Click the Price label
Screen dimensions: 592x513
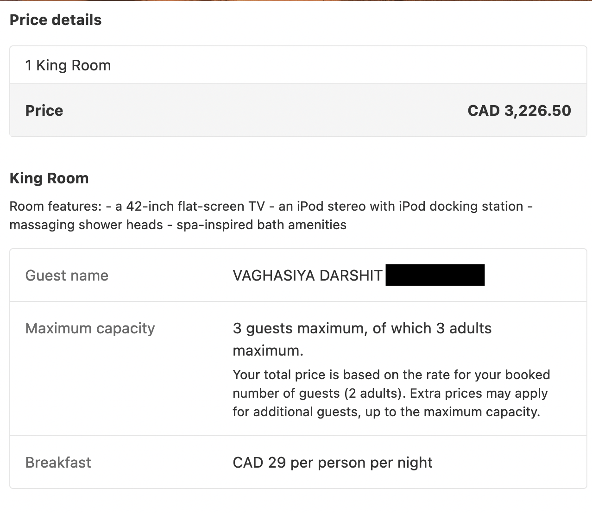pyautogui.click(x=44, y=111)
